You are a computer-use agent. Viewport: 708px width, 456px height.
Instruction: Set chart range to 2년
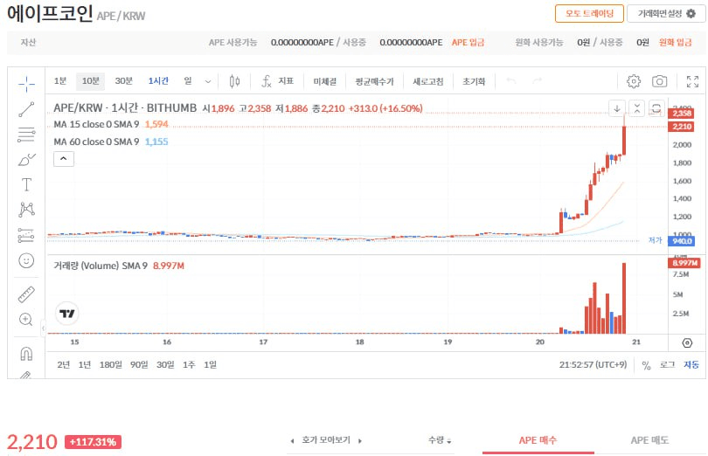point(64,364)
